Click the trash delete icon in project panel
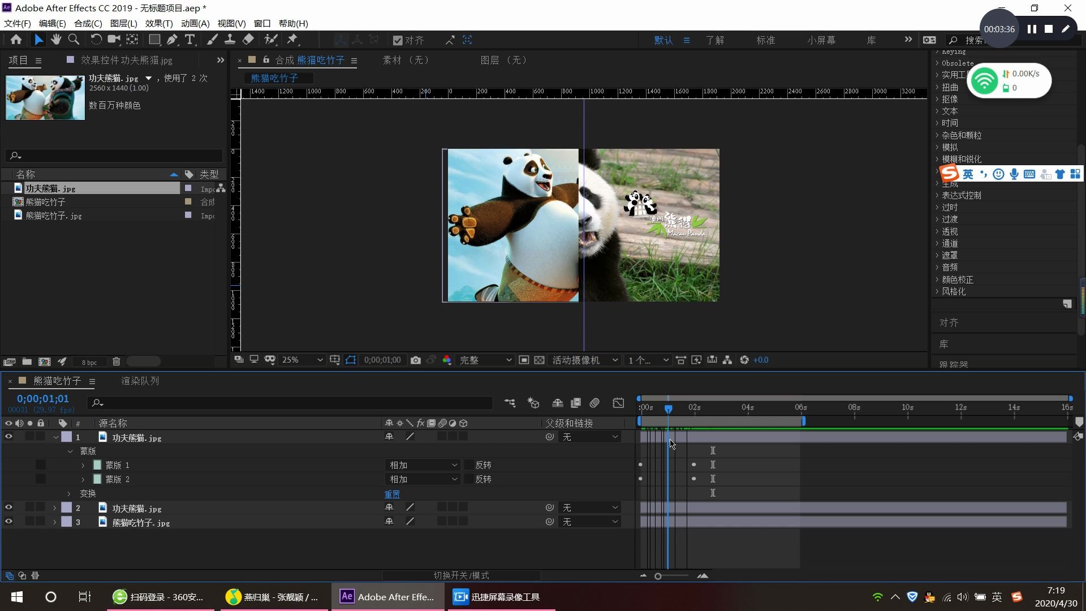This screenshot has height=611, width=1086. tap(116, 362)
